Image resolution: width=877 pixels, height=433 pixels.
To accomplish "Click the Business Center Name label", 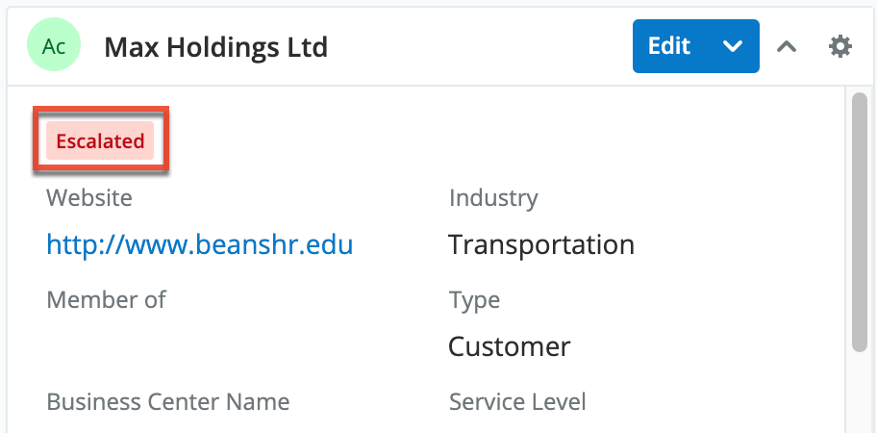I will click(x=167, y=401).
